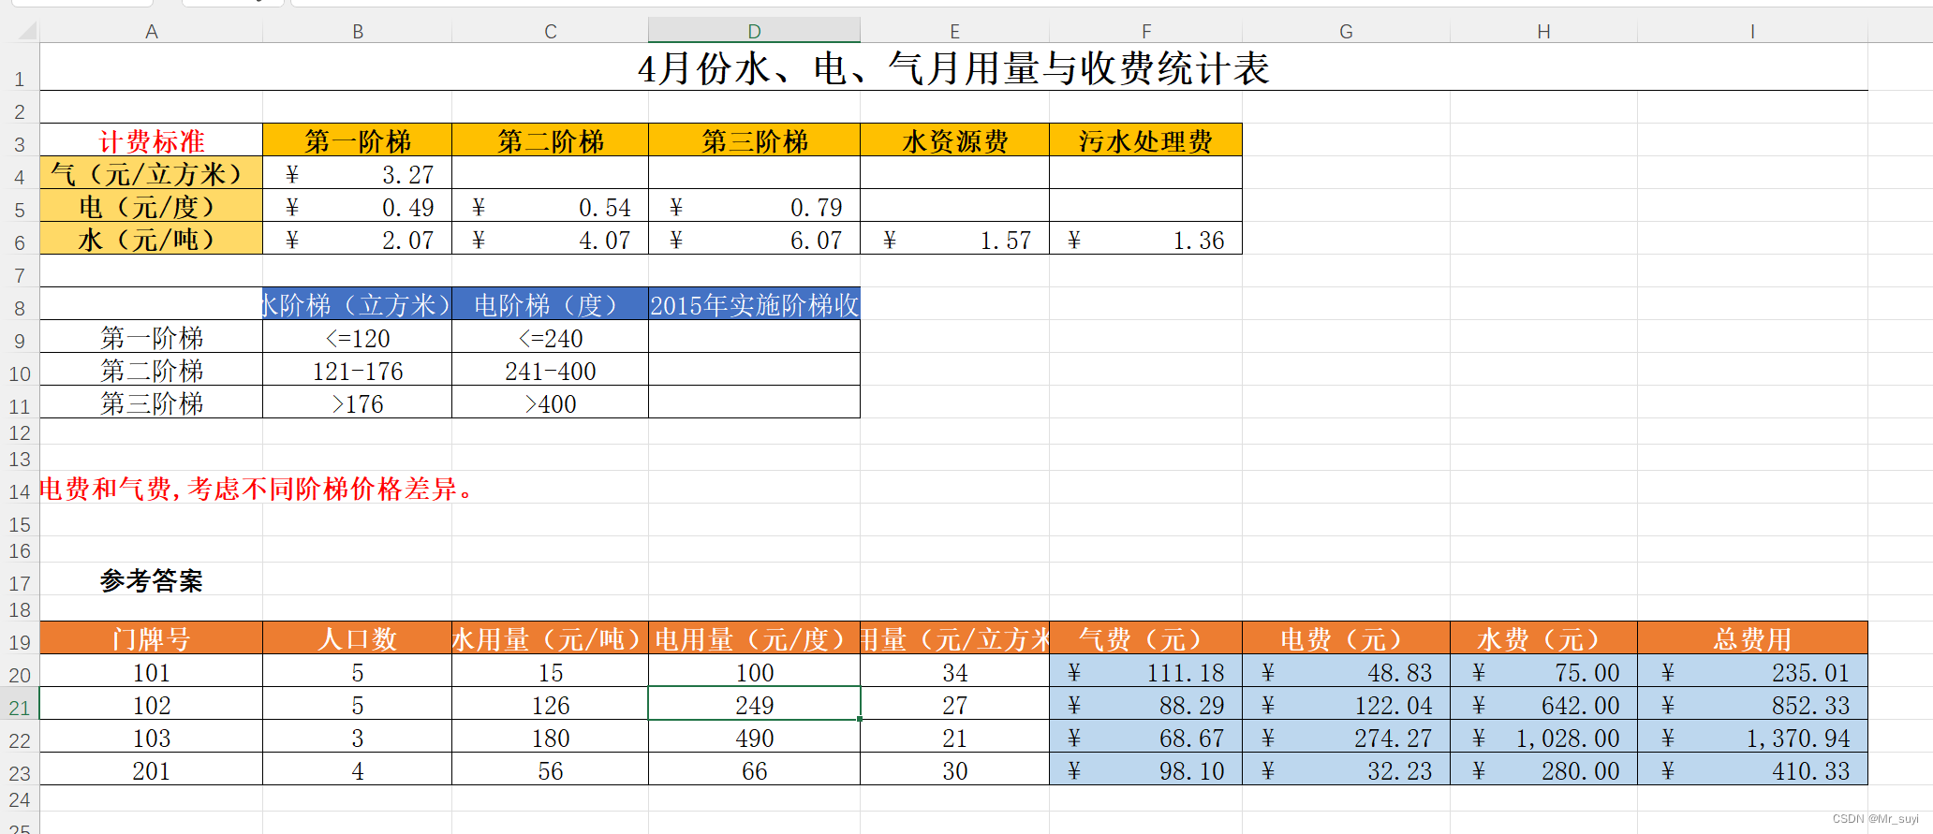1933x834 pixels.
Task: Click the 121-176 cell
Action: 358,371
